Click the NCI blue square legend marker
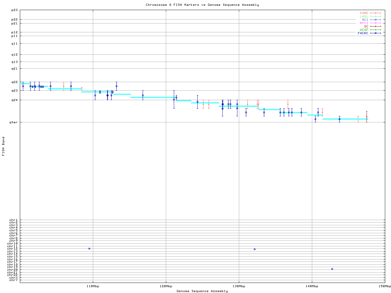 click(375, 20)
